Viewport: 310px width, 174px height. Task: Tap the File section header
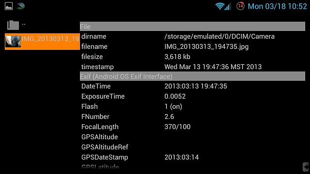[x=192, y=27]
